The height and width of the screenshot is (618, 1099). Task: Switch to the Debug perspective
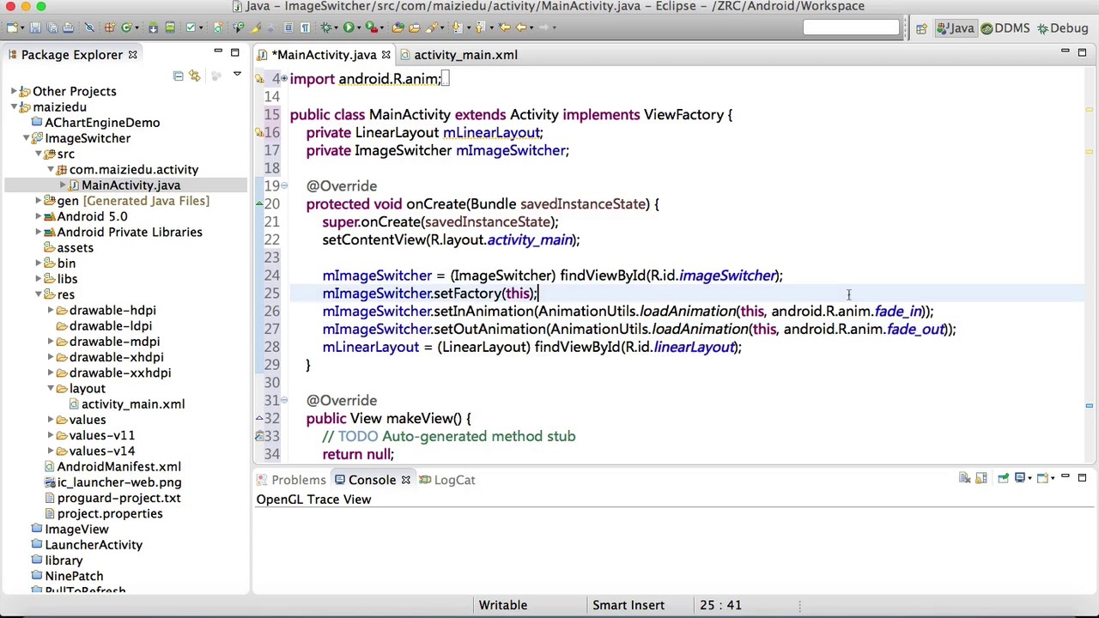1062,28
